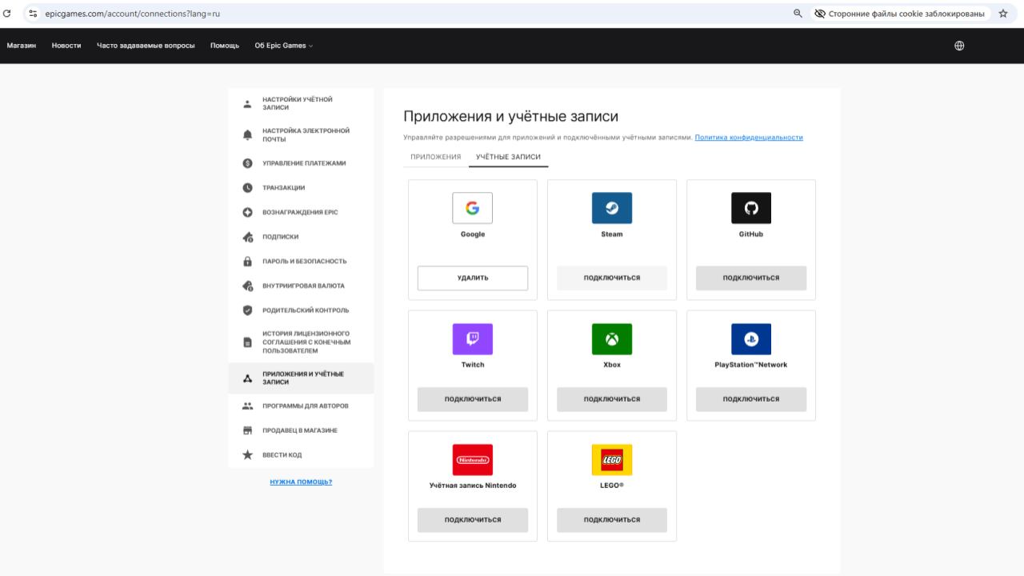Go to Подписки in sidebar
This screenshot has height=576, width=1024.
(x=301, y=237)
